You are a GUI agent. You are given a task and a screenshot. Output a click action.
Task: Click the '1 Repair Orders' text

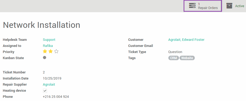pos(208,6)
